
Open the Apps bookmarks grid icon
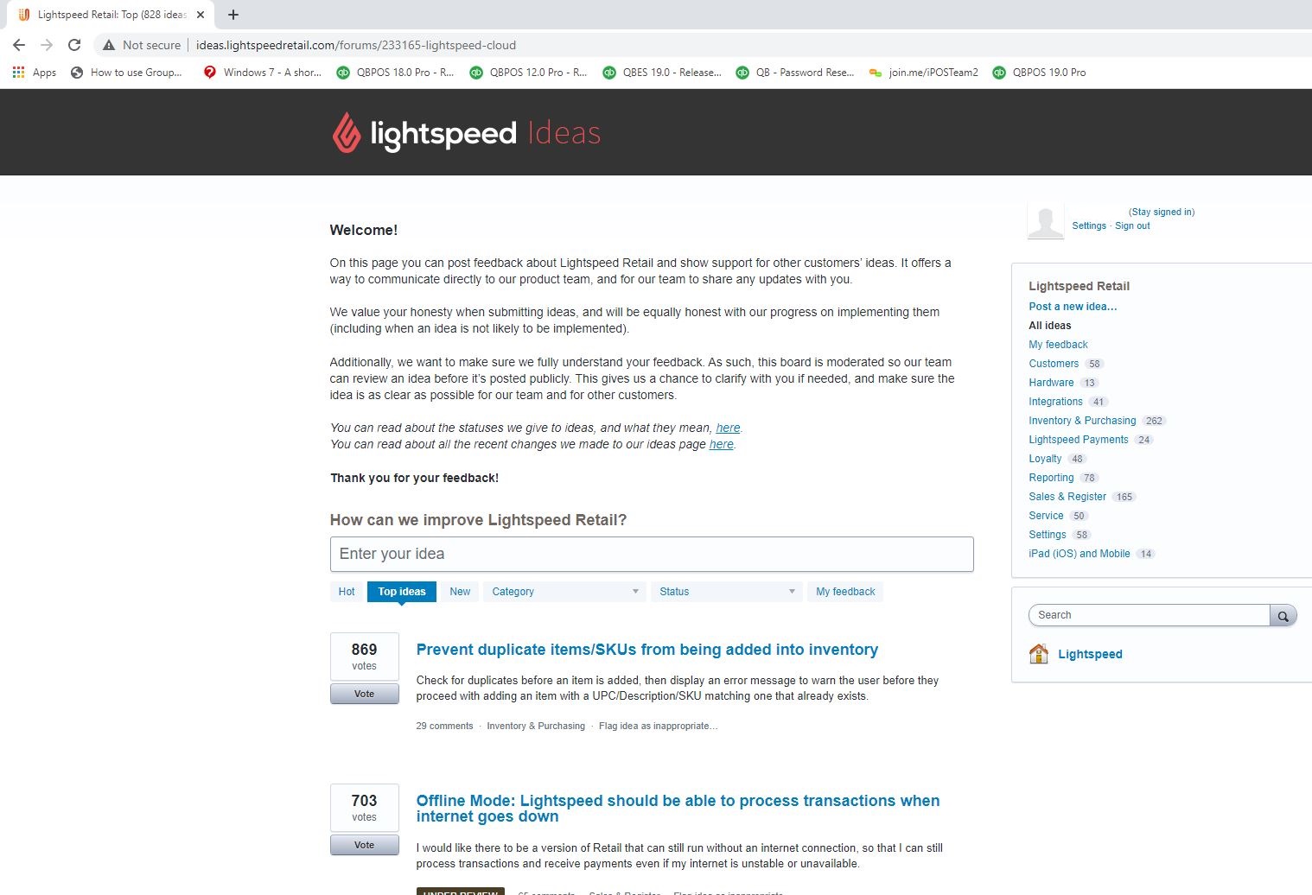pyautogui.click(x=18, y=73)
